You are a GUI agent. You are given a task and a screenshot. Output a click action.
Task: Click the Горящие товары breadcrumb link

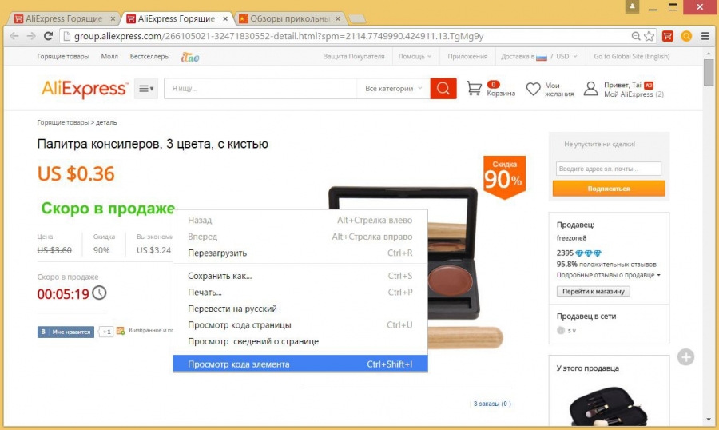click(63, 122)
